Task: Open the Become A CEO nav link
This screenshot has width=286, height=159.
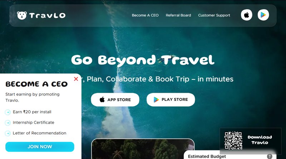Action: click(145, 15)
